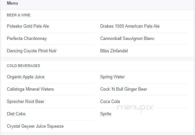Select Bliss Zinfandel

pos(114,51)
